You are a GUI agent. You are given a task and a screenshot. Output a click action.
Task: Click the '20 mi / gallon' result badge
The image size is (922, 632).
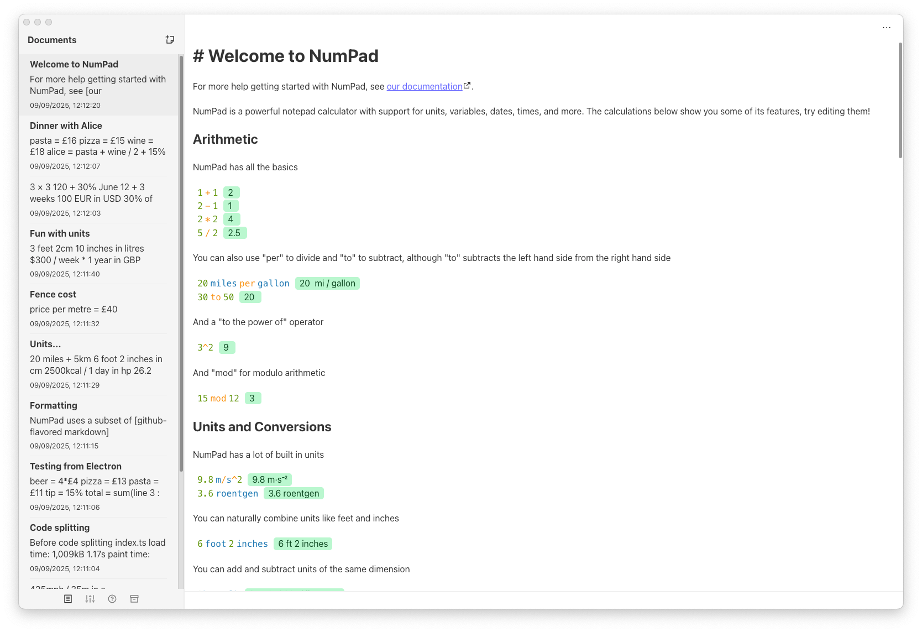(x=327, y=283)
